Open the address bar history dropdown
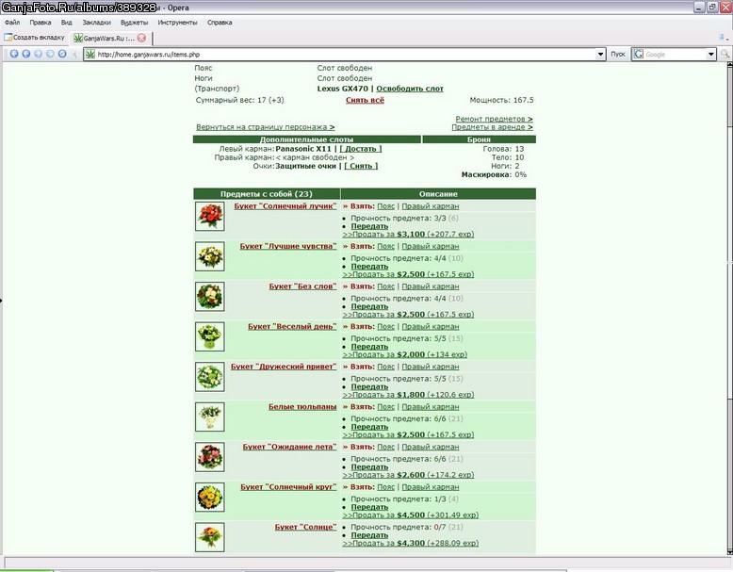Screen dimensions: 733x572 (601, 55)
